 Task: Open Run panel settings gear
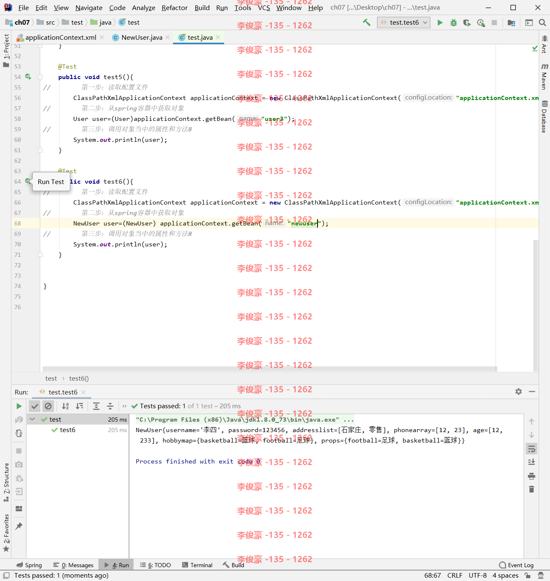tap(519, 392)
